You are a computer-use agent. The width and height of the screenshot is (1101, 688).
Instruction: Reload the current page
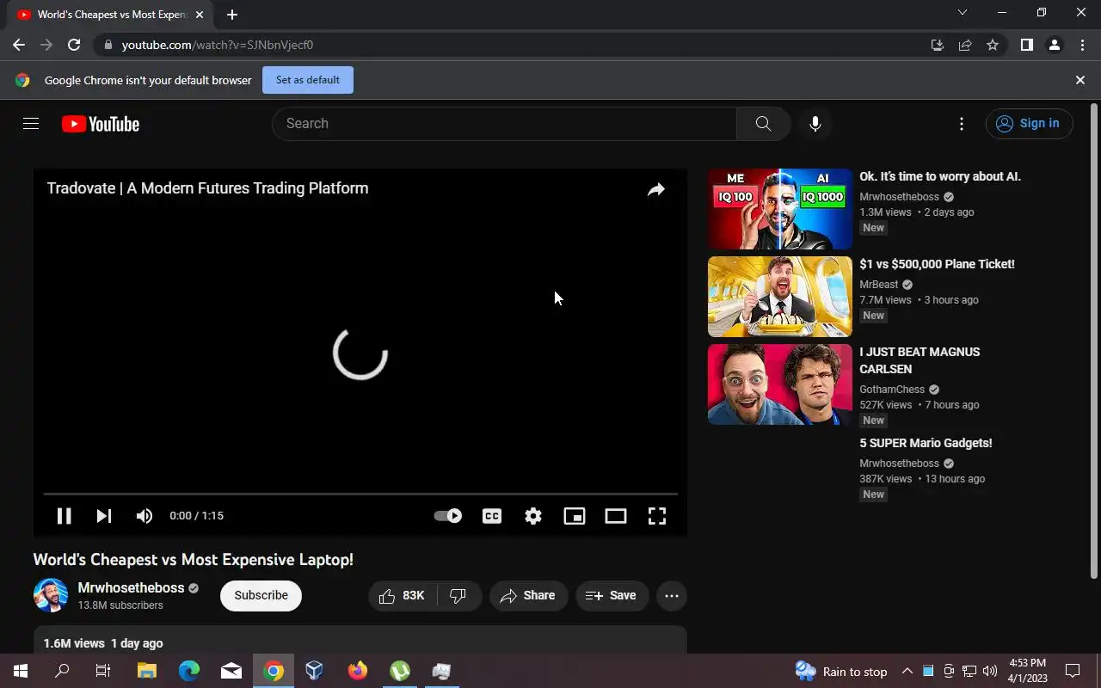tap(74, 45)
